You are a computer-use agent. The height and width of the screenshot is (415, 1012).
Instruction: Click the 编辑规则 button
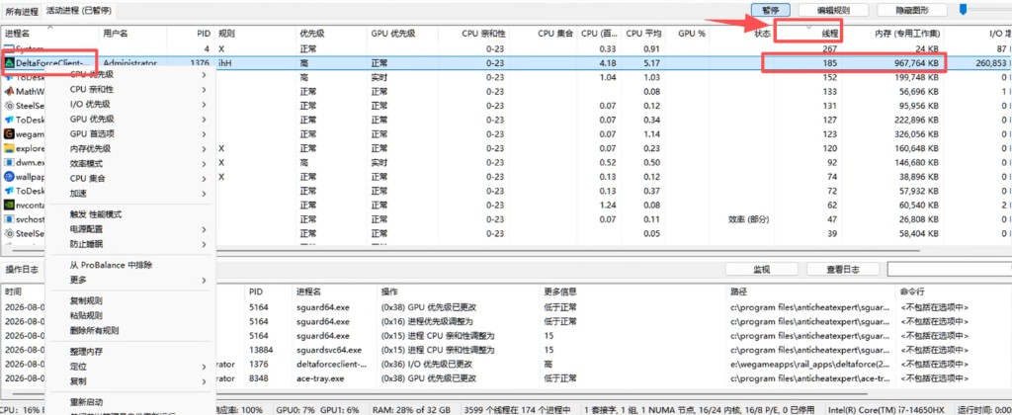833,10
